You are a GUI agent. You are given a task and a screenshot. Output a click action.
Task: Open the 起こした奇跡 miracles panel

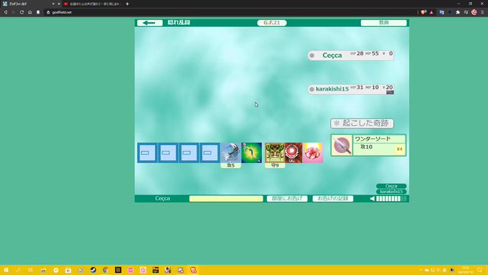(362, 123)
